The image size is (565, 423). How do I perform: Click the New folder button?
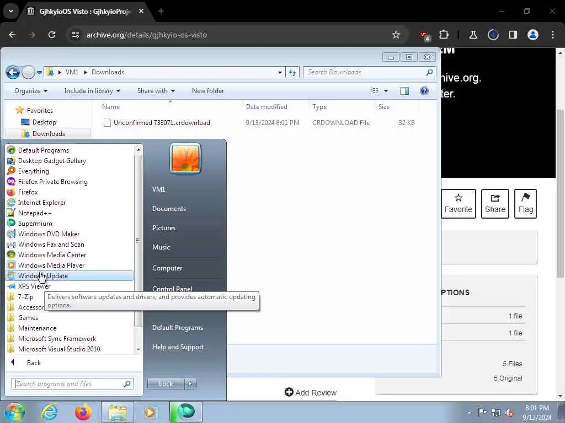point(208,91)
